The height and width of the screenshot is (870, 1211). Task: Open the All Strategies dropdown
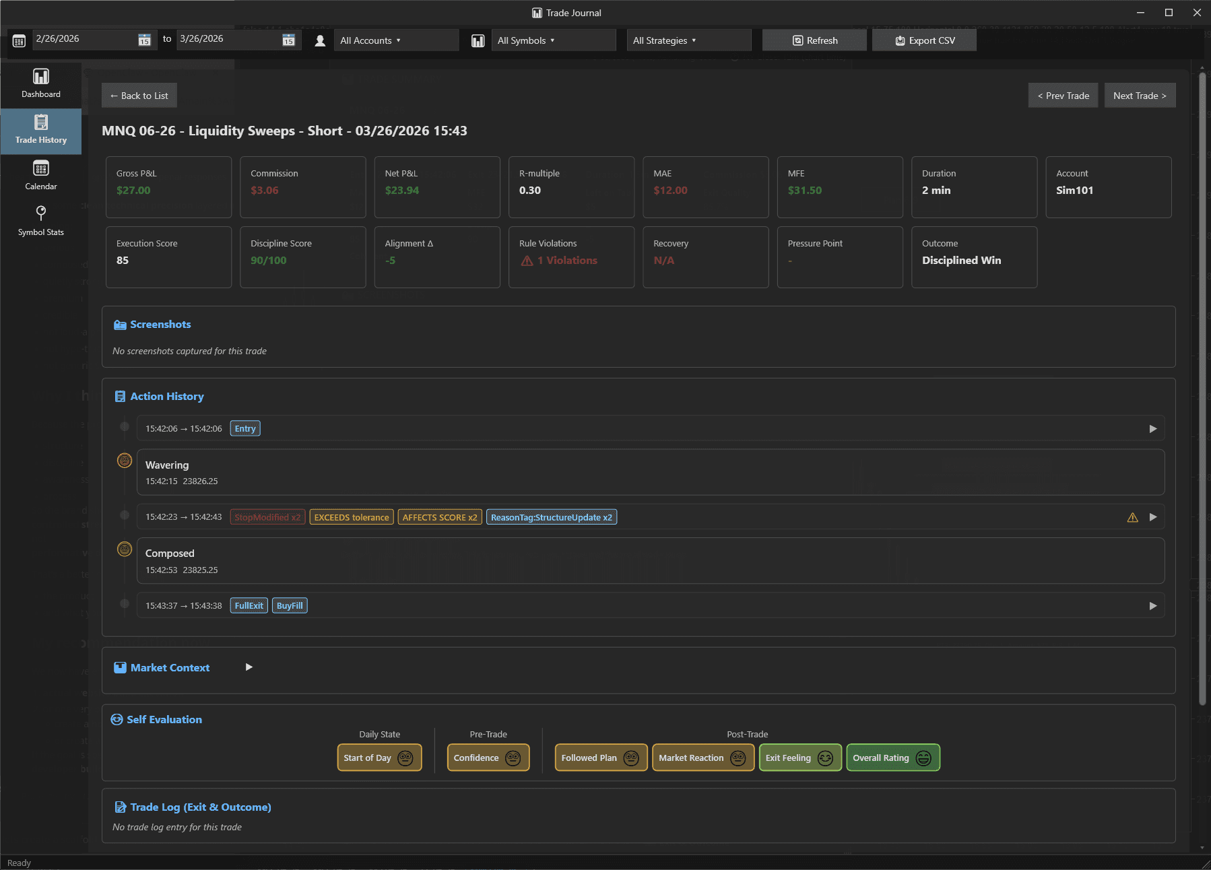[x=688, y=40]
